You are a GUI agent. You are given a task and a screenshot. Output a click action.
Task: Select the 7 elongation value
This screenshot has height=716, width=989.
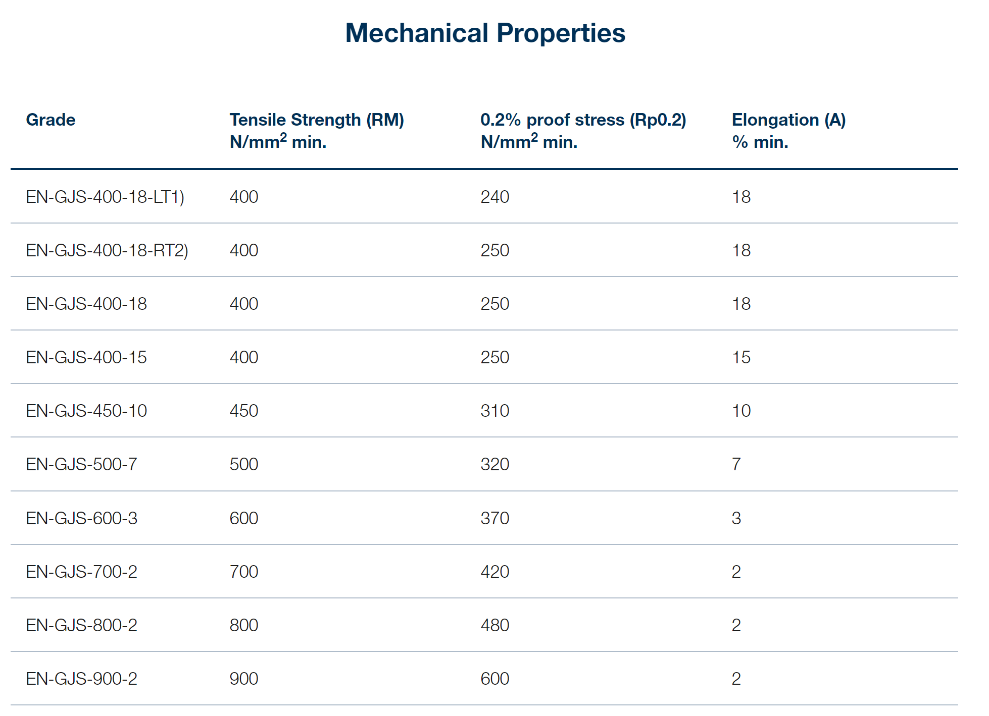[x=736, y=464]
